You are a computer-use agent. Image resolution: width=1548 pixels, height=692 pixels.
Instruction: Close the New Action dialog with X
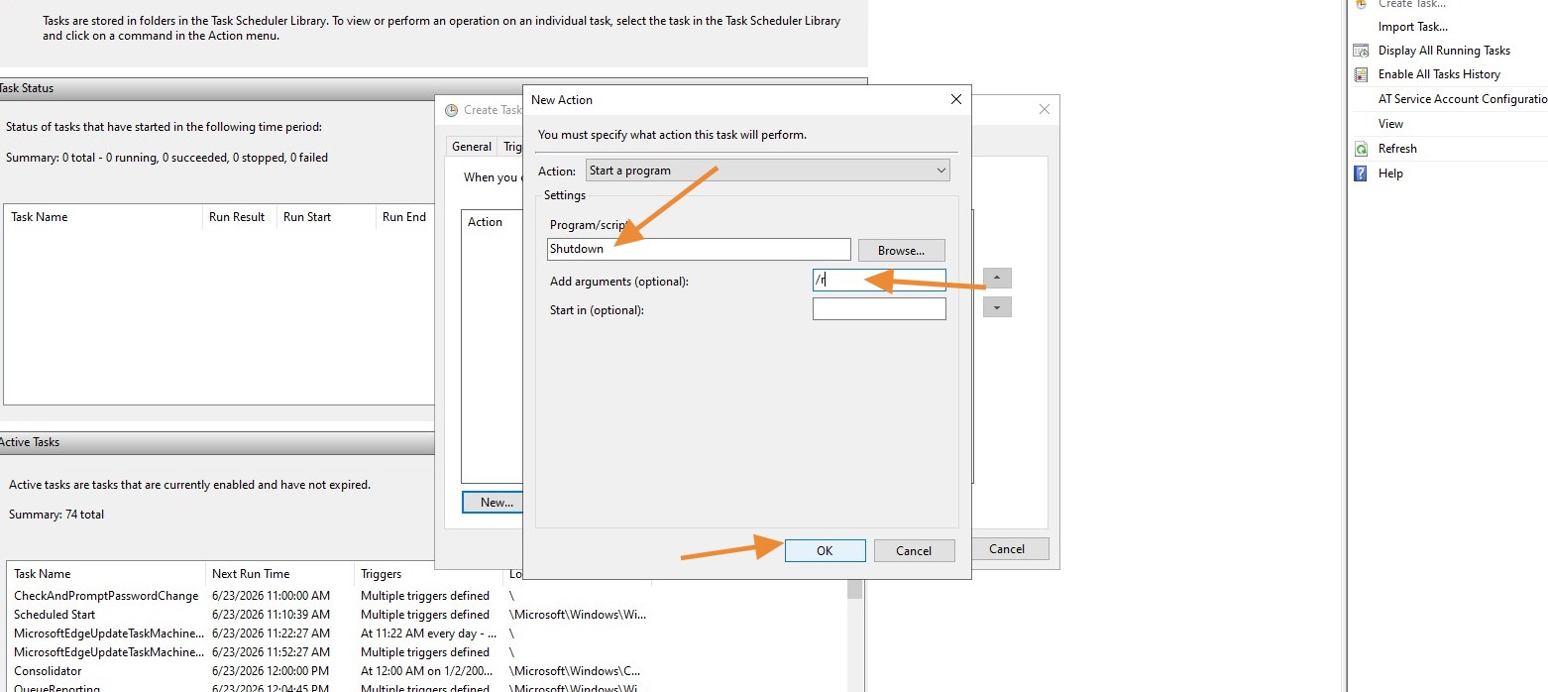(x=955, y=99)
